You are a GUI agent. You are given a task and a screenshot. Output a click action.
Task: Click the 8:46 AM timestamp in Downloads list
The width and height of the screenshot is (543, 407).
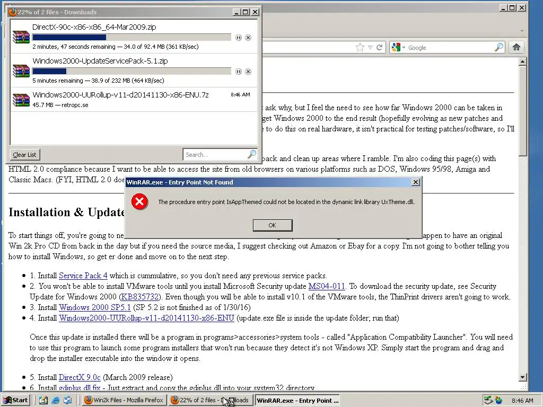pos(240,94)
